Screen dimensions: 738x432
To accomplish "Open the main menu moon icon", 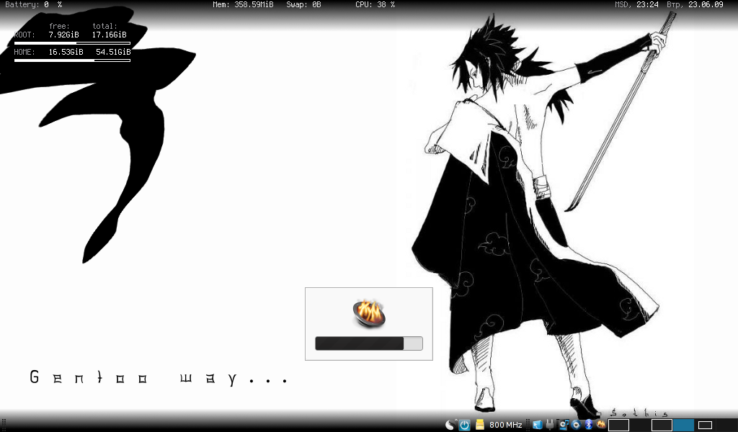I will [451, 425].
